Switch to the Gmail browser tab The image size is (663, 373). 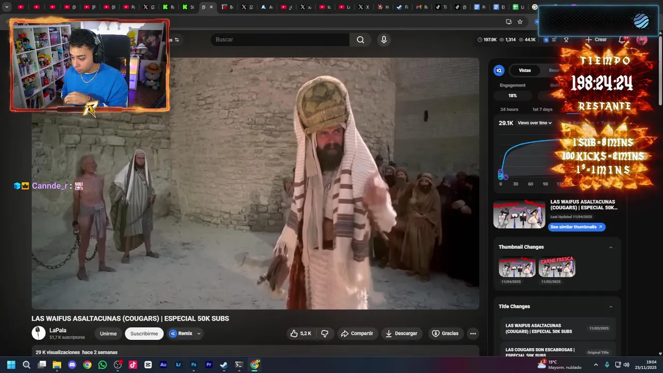tap(422, 7)
